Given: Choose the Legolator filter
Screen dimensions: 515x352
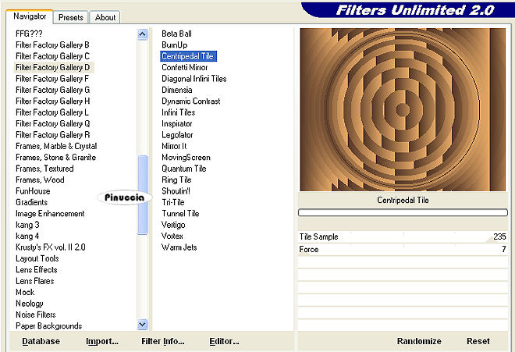Looking at the screenshot, I should click(x=177, y=135).
